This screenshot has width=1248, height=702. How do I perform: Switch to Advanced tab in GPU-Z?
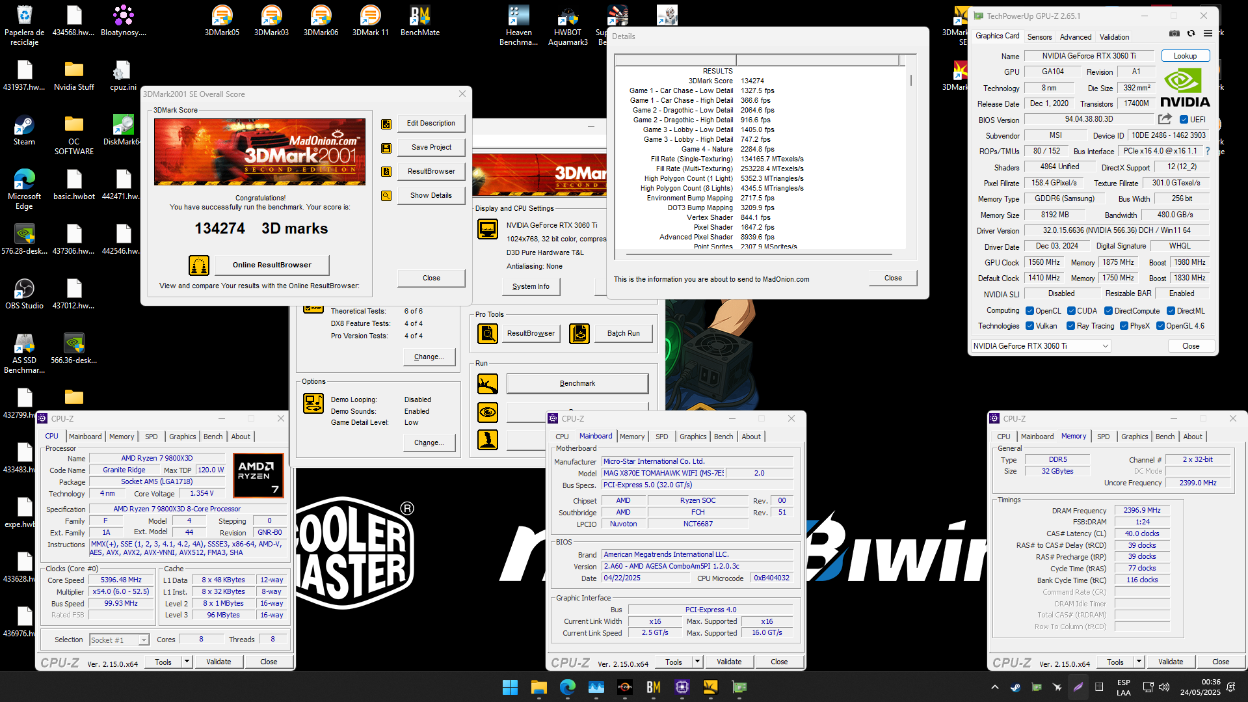pyautogui.click(x=1076, y=37)
